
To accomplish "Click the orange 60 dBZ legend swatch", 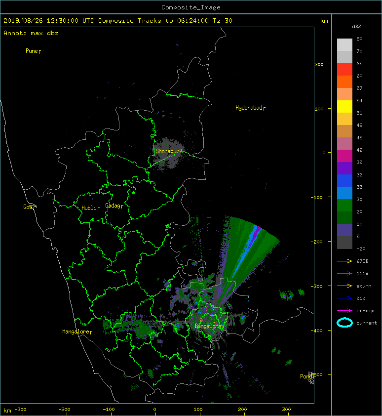I will (344, 82).
